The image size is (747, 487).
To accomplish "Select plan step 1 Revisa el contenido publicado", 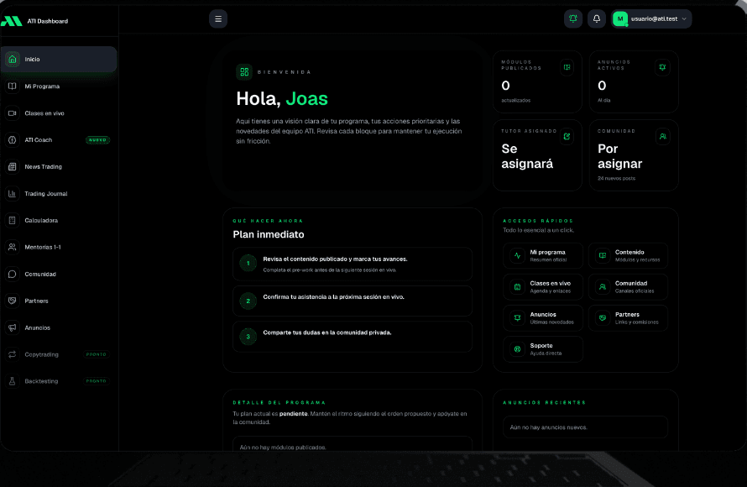I will (353, 264).
